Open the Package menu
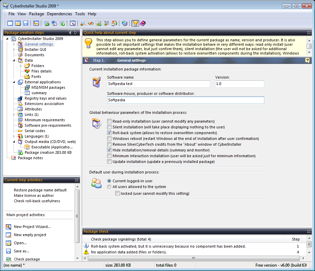315x271 pixels. [37, 14]
